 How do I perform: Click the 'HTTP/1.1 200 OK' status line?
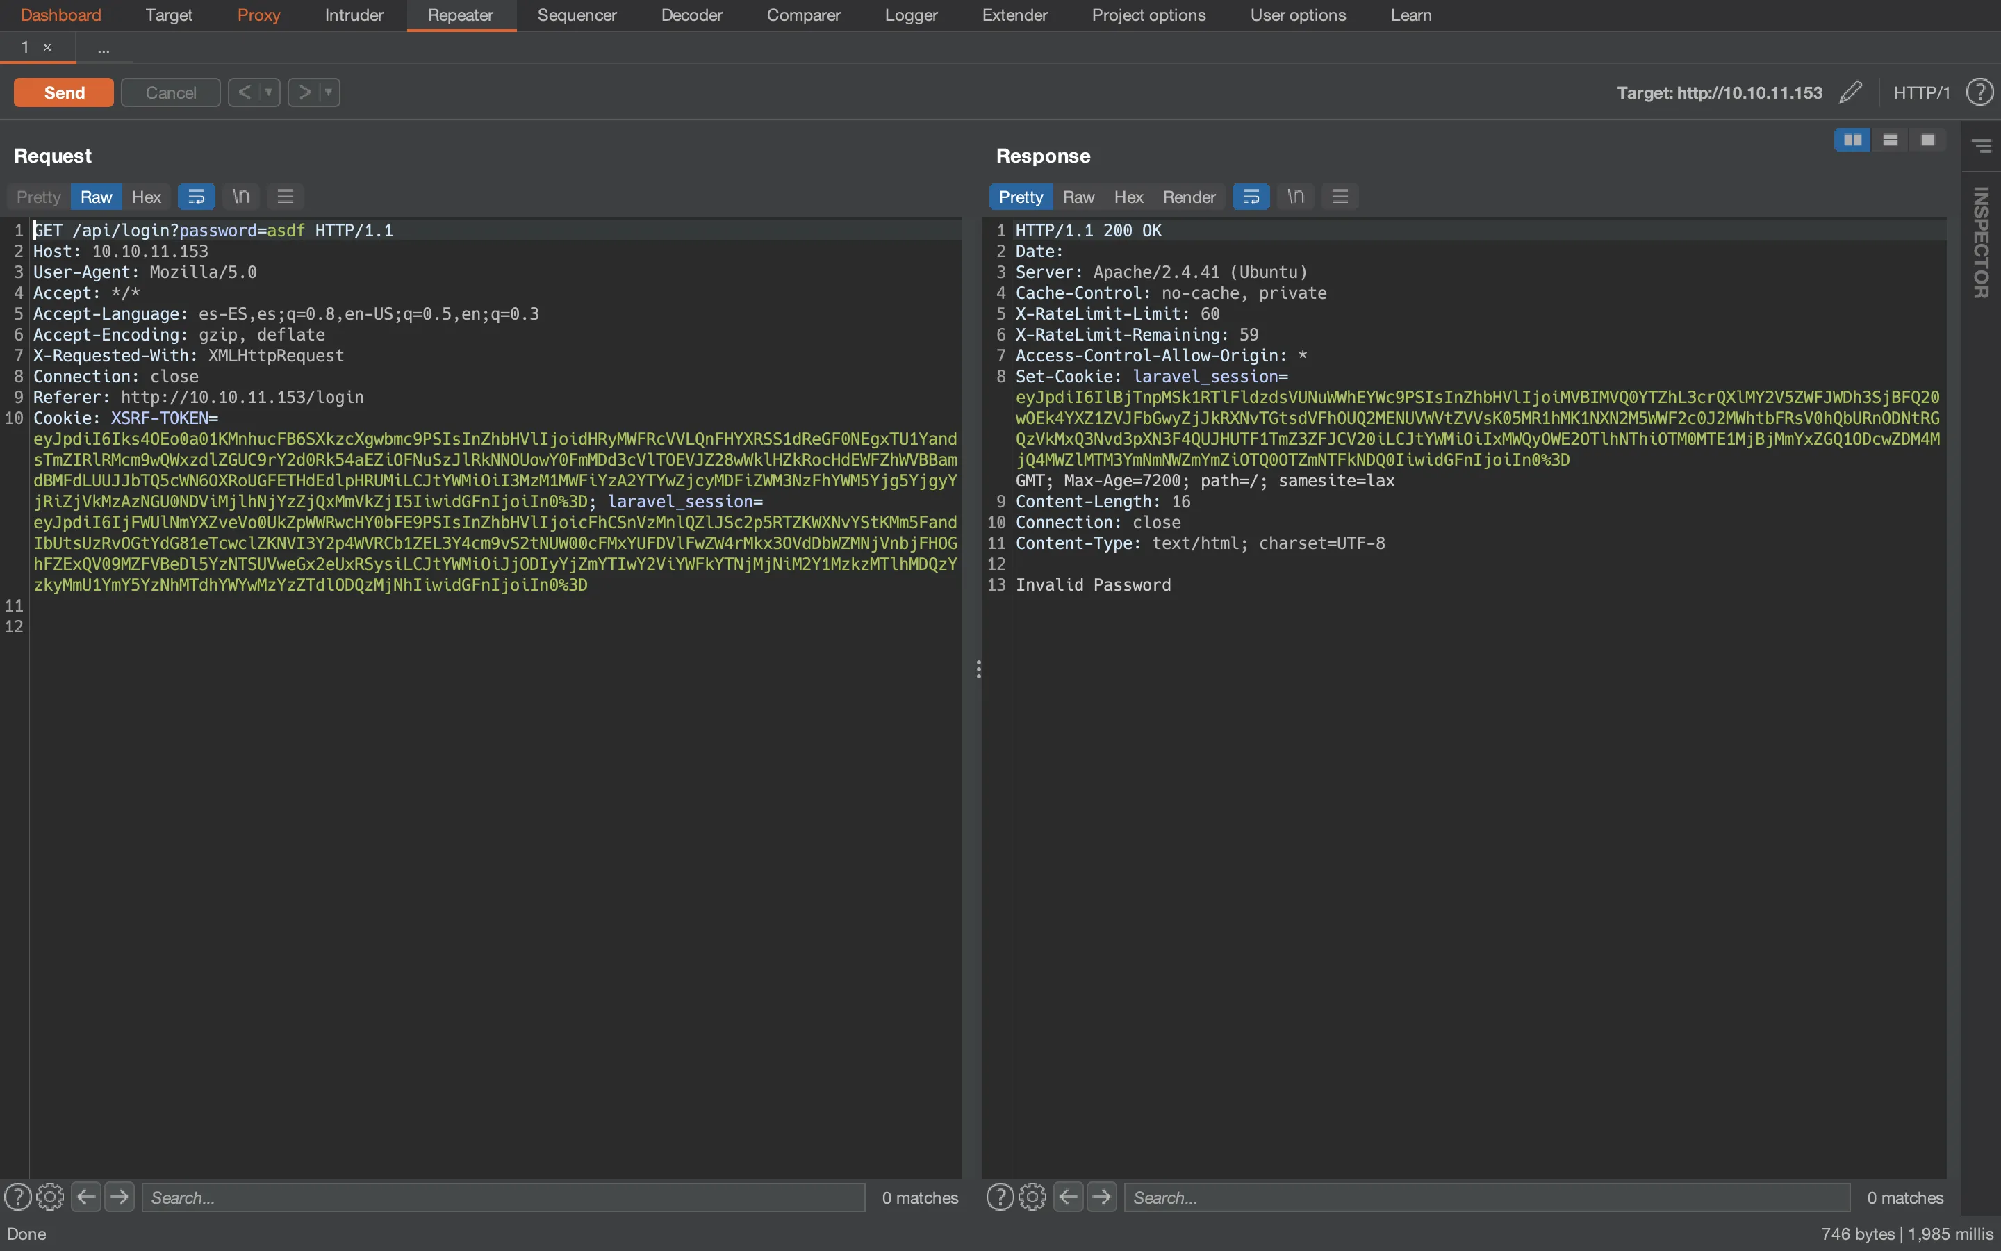tap(1088, 230)
